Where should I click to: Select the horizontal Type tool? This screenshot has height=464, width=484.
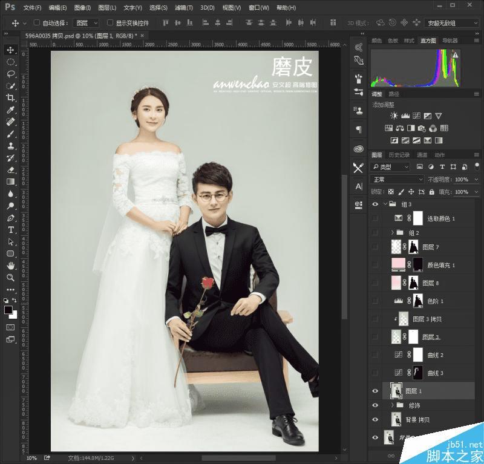pos(10,230)
